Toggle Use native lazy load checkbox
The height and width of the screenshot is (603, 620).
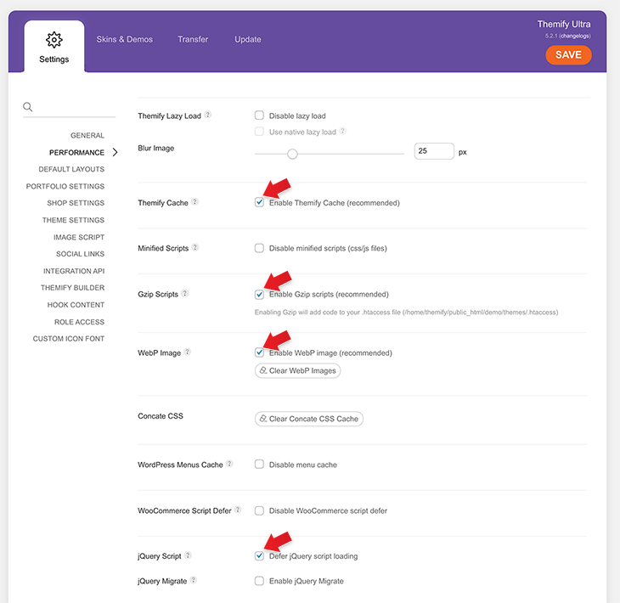point(259,132)
